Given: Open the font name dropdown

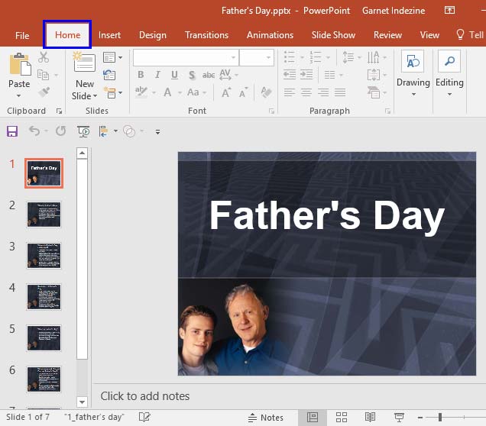Looking at the screenshot, I should click(x=233, y=57).
